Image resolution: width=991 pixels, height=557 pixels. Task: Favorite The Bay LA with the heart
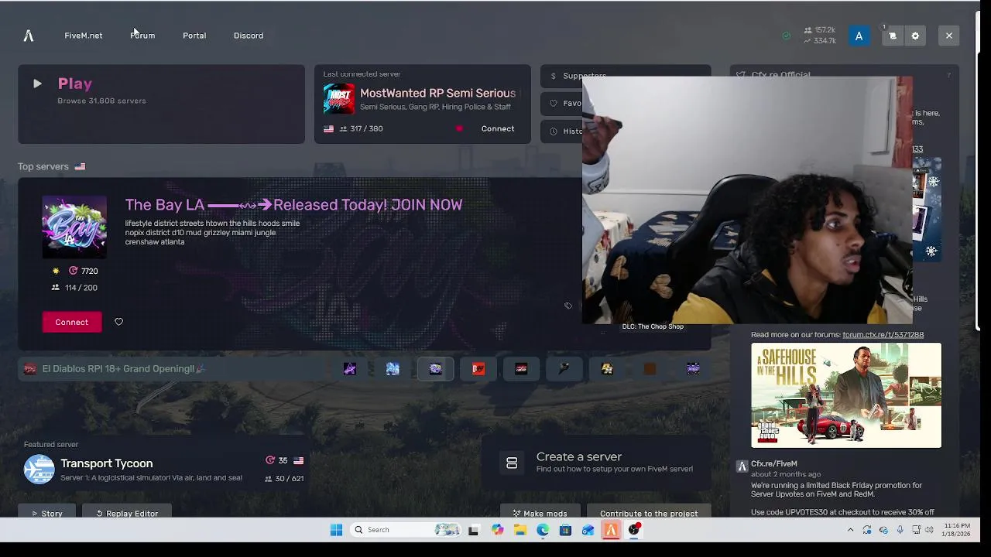click(x=118, y=322)
